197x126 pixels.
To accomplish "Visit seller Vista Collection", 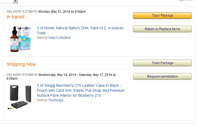I will (x=59, y=38).
